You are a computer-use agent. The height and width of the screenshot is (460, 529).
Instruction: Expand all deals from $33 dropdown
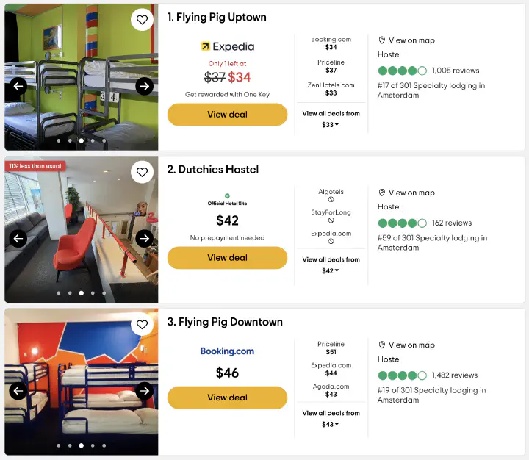[x=331, y=125]
